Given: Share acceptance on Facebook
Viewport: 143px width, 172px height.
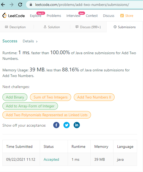Looking at the screenshot, I should coord(56,125).
